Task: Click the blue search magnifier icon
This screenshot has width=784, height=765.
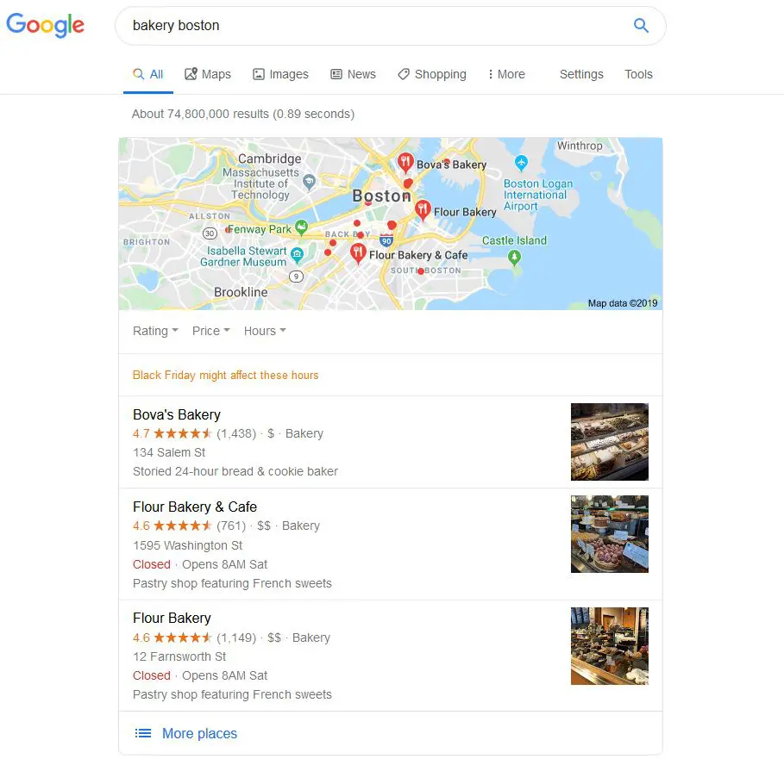Action: [641, 26]
